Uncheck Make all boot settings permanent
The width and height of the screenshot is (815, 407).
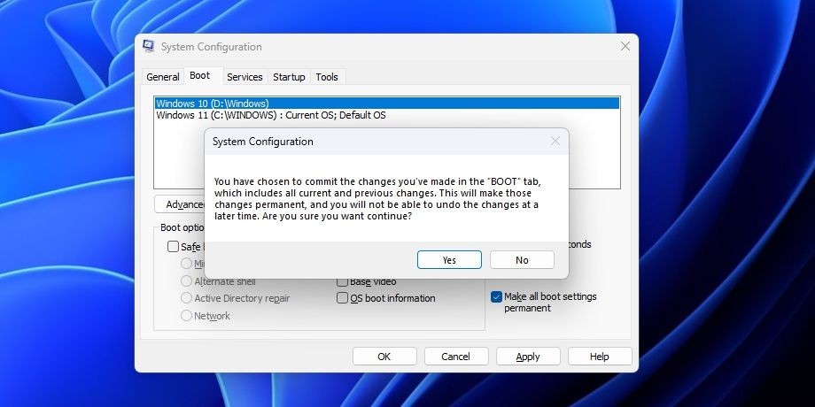(496, 297)
